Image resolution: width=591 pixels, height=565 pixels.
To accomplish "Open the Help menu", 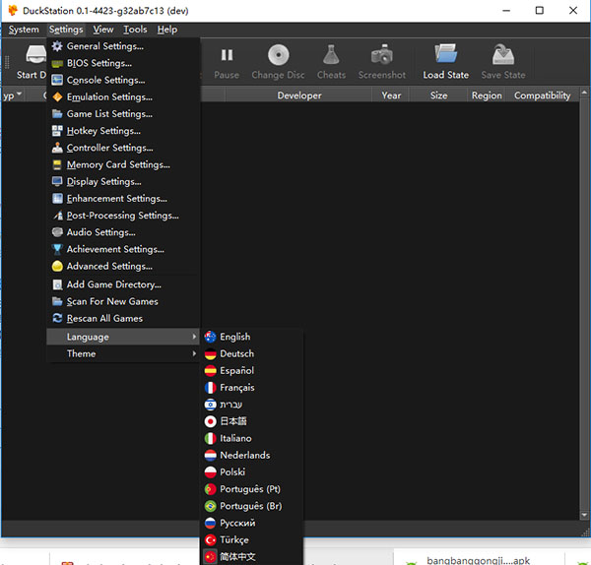I will pos(166,30).
